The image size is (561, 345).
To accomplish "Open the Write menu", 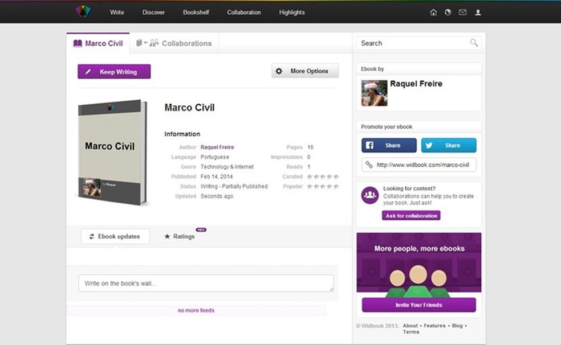I will click(x=117, y=13).
